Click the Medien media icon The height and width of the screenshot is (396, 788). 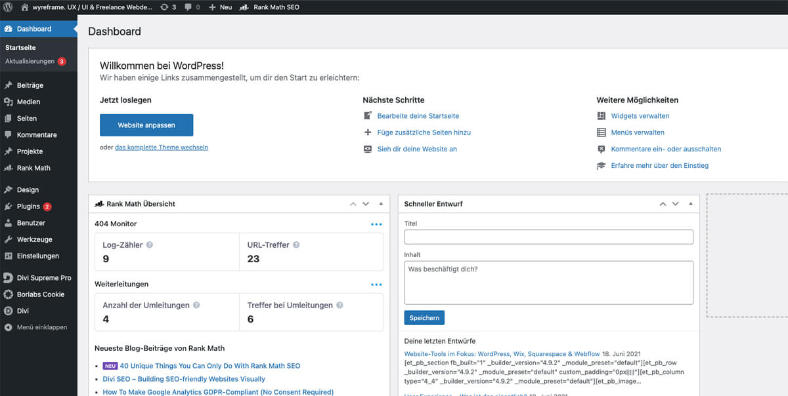click(x=8, y=102)
